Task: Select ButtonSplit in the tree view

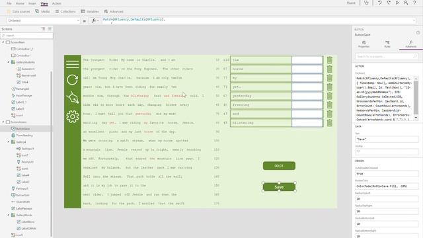Action: (22, 195)
